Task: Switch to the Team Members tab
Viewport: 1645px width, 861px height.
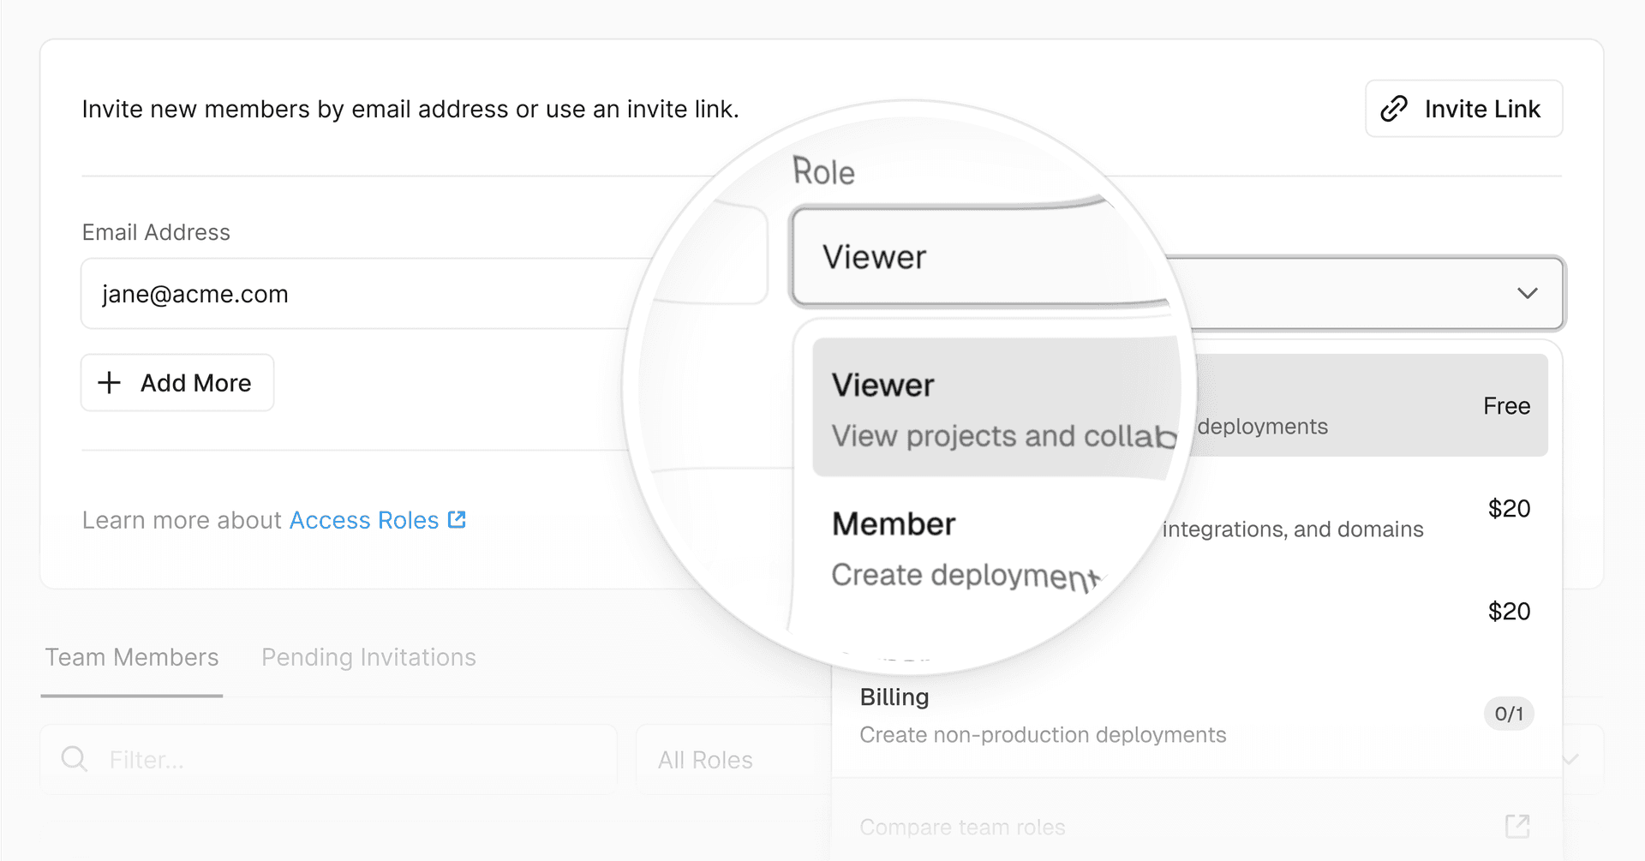Action: coord(132,657)
